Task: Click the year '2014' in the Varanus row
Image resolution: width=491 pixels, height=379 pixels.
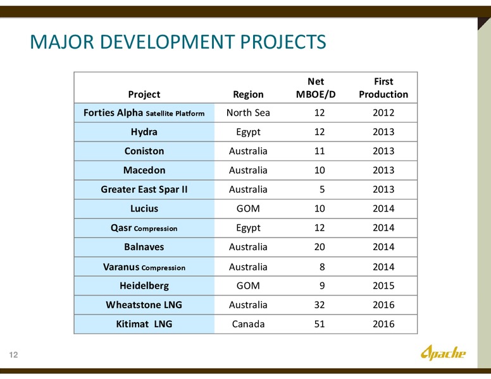Action: pyautogui.click(x=383, y=267)
